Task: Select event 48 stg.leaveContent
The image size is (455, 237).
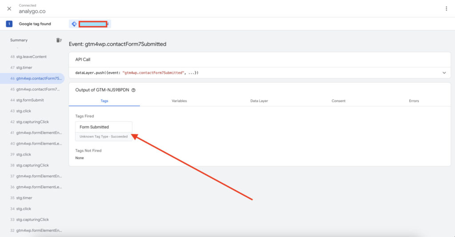Action: tap(31, 57)
